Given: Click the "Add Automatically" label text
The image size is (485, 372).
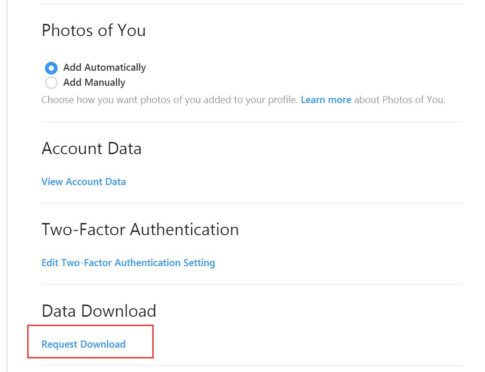Looking at the screenshot, I should pyautogui.click(x=104, y=67).
